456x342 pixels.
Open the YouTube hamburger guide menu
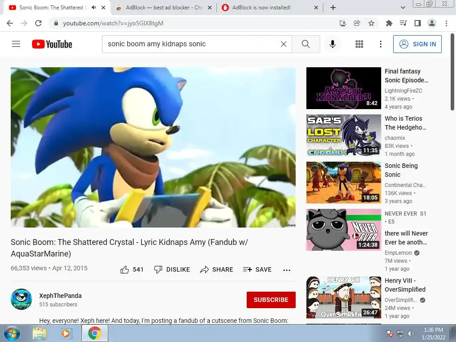tap(16, 44)
